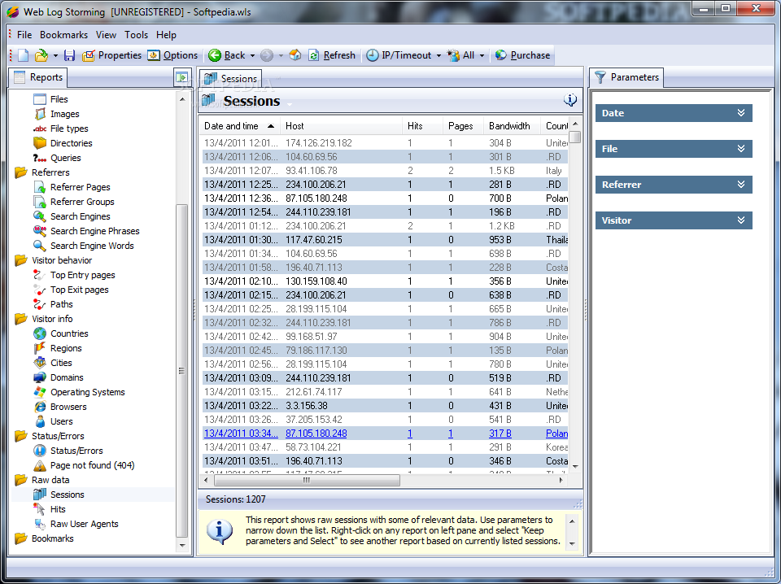Click the Open folder toolbar icon
The height and width of the screenshot is (584, 781).
tap(41, 55)
